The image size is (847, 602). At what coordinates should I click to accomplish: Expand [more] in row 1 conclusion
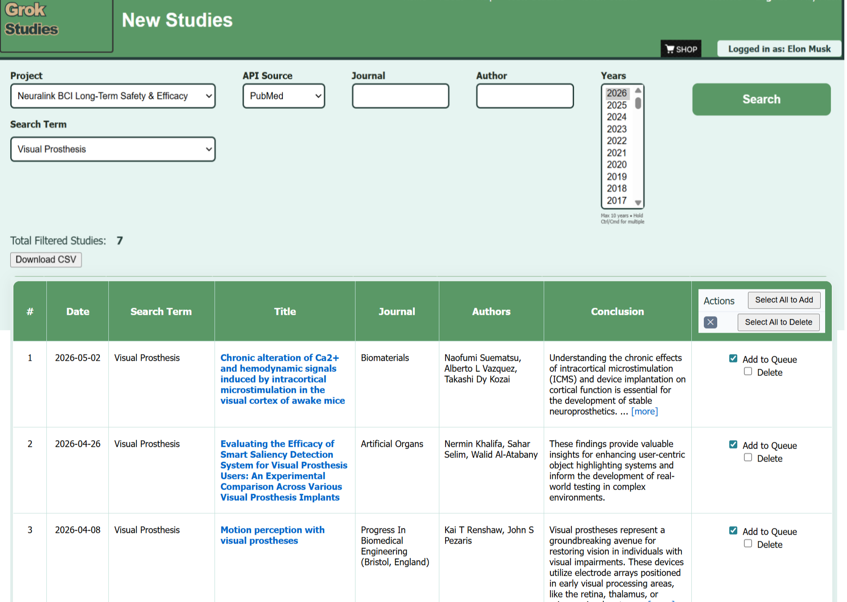click(x=645, y=411)
